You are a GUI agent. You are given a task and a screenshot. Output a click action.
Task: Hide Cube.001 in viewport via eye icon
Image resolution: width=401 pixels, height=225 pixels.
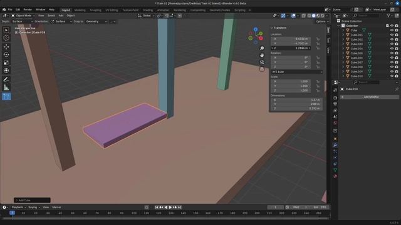coord(392,35)
